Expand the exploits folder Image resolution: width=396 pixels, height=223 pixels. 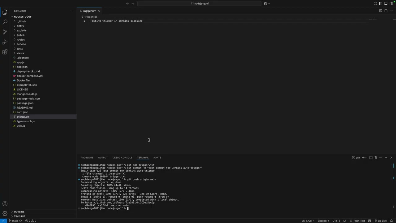click(22, 30)
